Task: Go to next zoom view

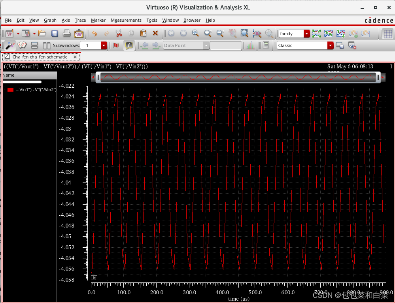Action: point(183,33)
